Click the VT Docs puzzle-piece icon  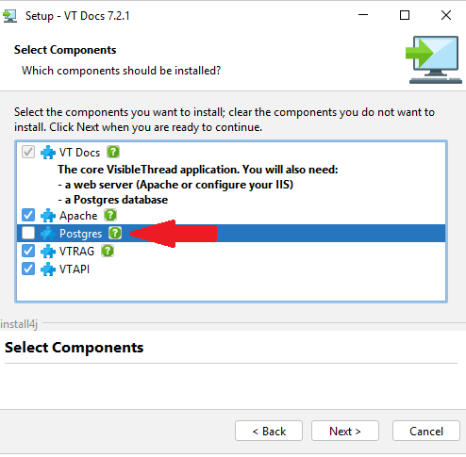[48, 153]
